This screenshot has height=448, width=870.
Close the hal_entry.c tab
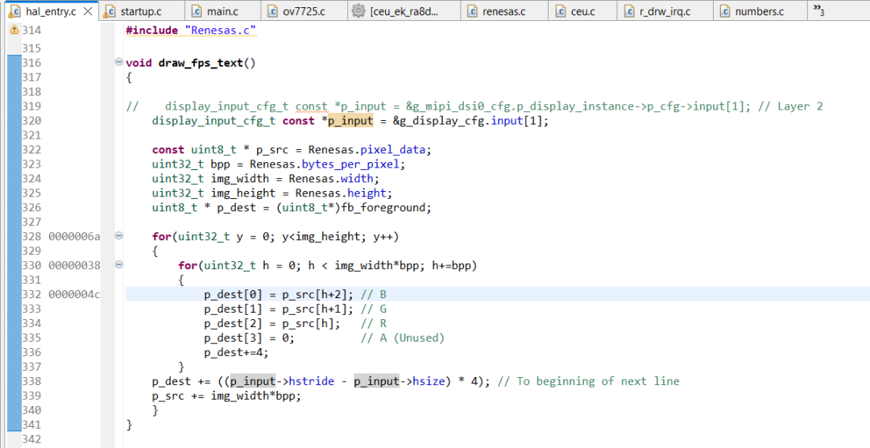tap(88, 11)
